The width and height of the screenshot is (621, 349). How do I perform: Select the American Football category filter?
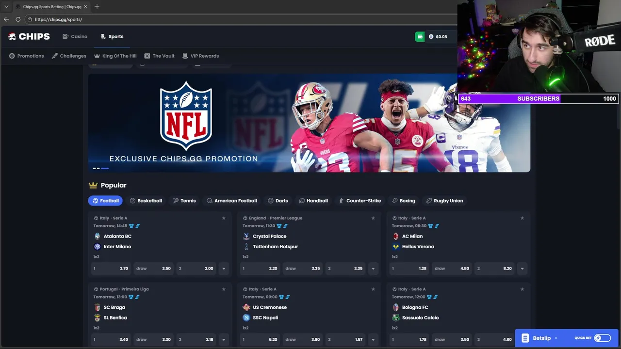[231, 201]
